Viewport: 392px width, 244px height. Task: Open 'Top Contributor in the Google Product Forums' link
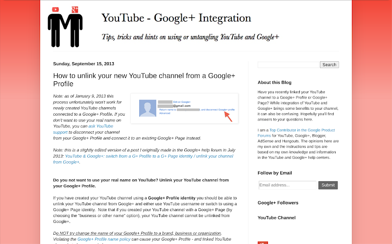coord(296,133)
